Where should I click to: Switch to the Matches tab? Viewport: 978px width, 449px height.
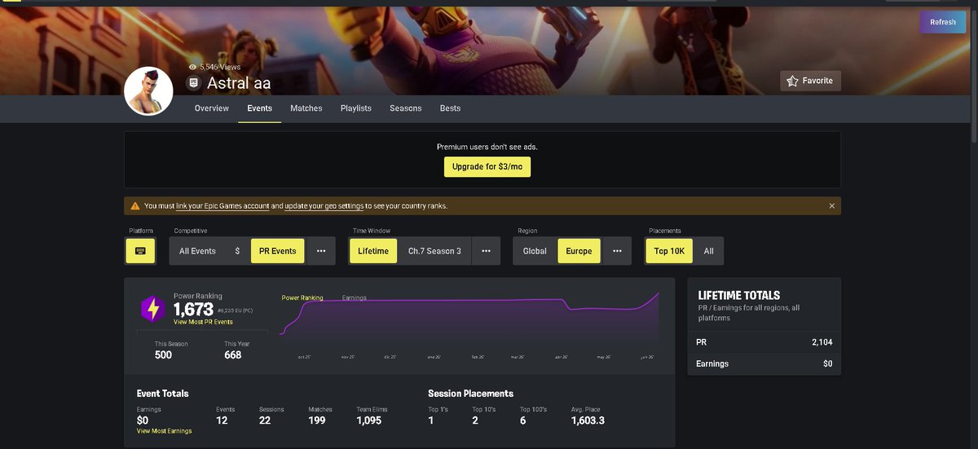tap(306, 108)
